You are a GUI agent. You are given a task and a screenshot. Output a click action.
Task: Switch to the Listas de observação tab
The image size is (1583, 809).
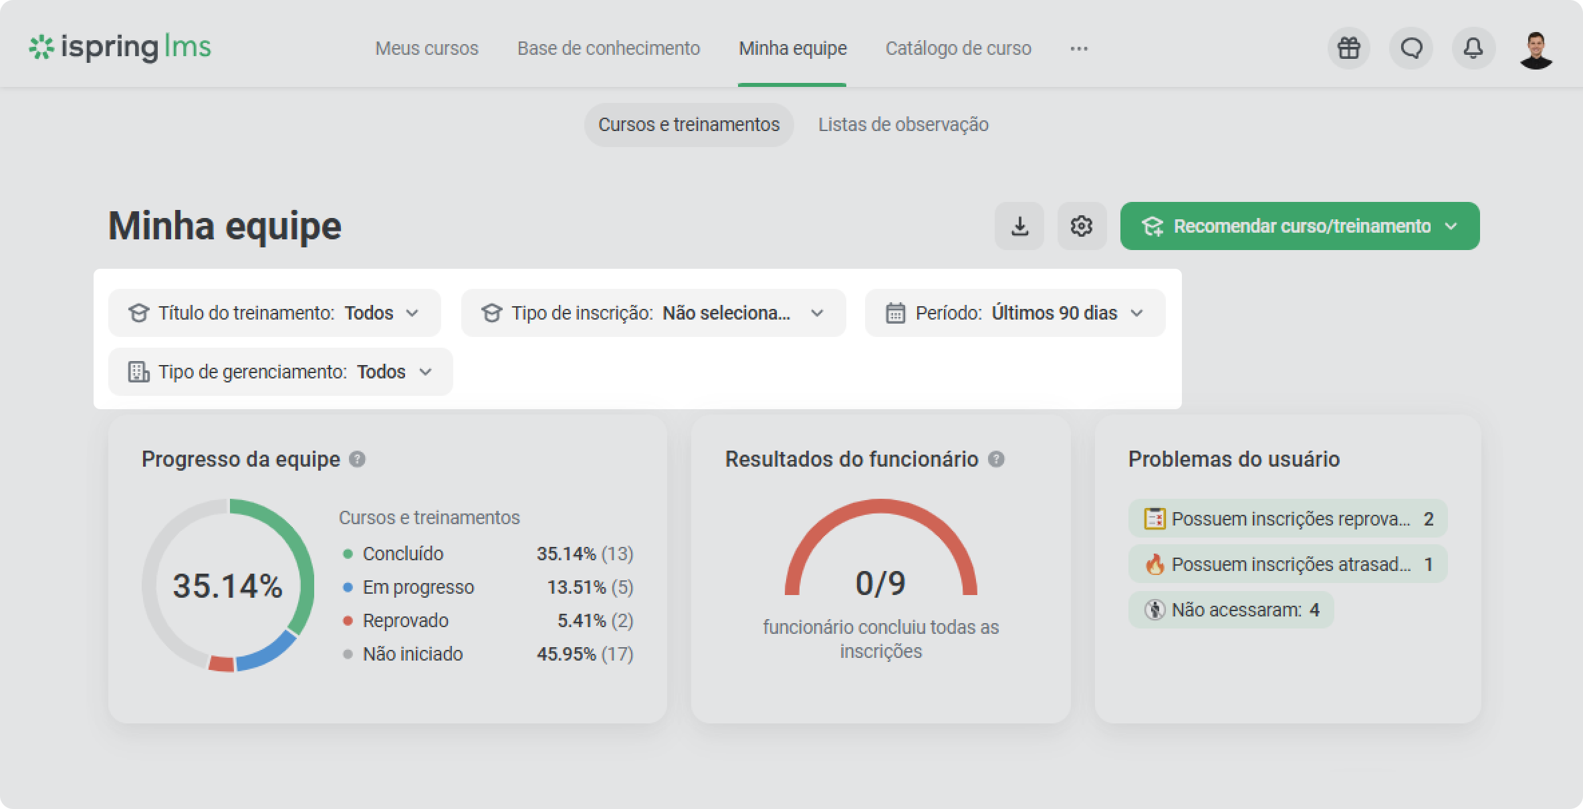click(x=903, y=124)
